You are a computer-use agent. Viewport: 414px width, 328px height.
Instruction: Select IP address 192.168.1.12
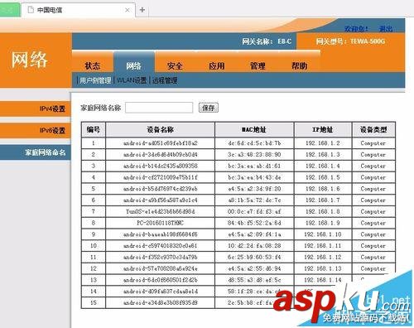point(323,257)
